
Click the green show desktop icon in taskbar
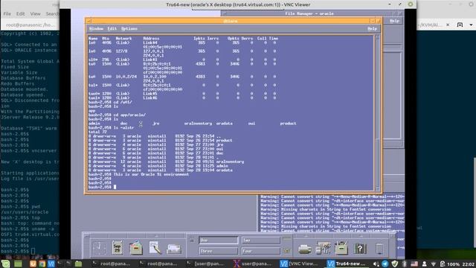pyautogui.click(x=18, y=264)
